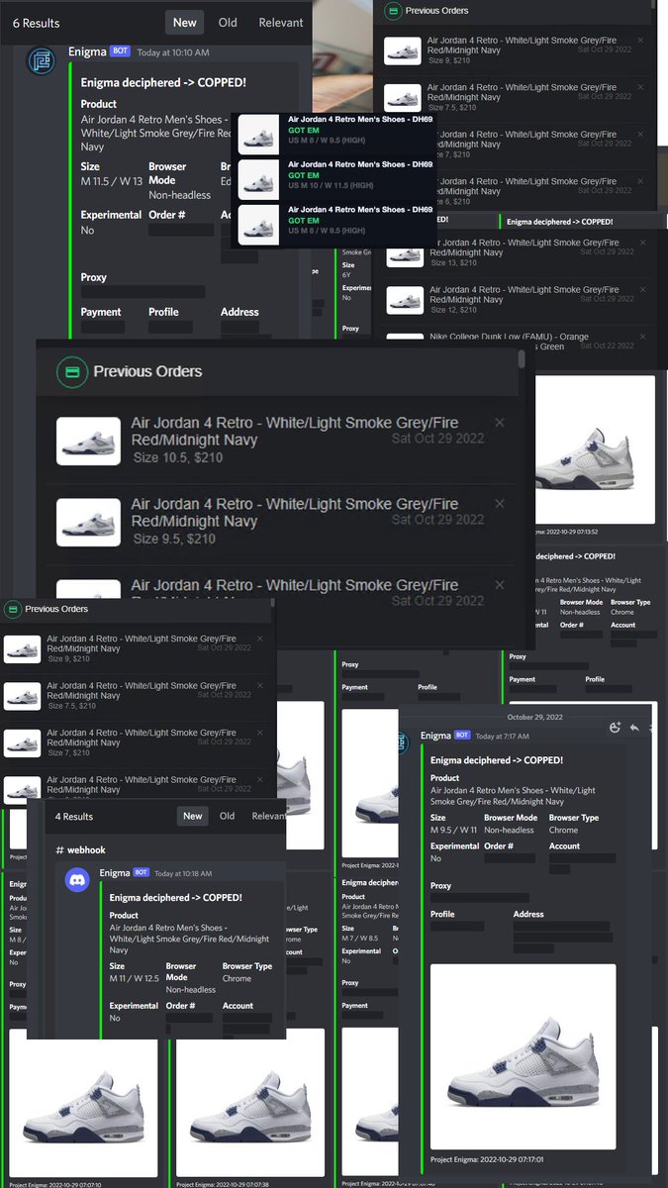Viewport: 668px width, 1188px height.
Task: Click the 'Size 6, $210' order text
Action: (451, 201)
